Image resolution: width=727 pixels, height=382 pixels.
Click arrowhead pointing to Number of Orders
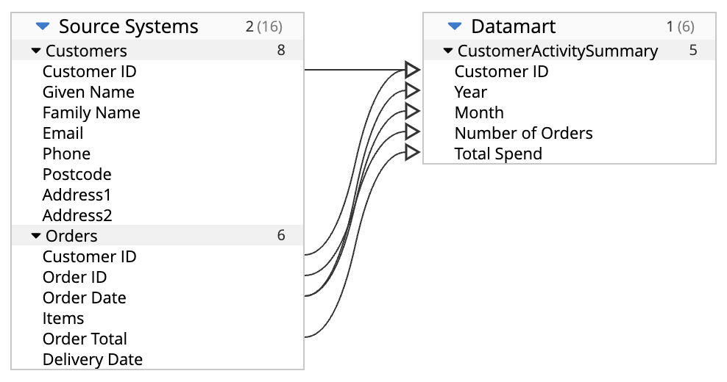pyautogui.click(x=412, y=131)
